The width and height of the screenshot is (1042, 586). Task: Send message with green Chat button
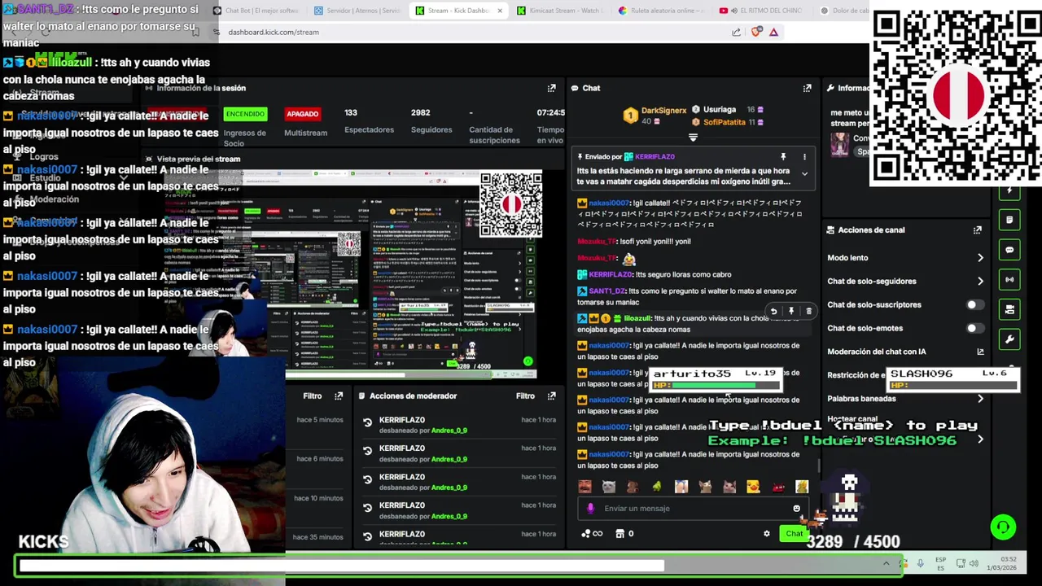794,534
